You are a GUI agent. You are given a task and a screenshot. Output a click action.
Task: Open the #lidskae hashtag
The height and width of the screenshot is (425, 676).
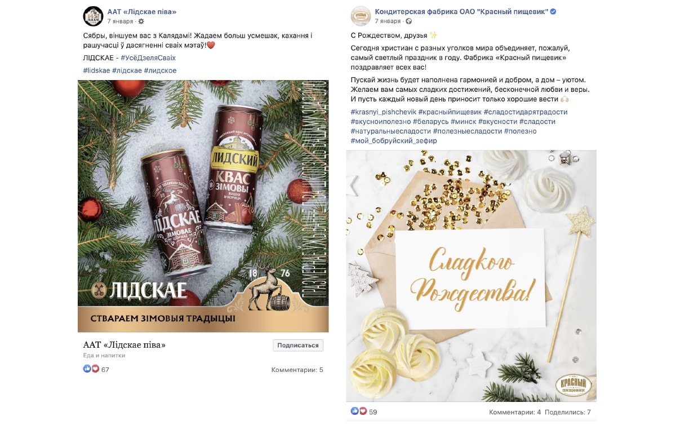click(96, 70)
